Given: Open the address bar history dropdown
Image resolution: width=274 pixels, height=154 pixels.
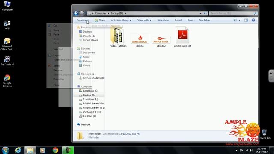Looking at the screenshot, I should click(201, 13).
